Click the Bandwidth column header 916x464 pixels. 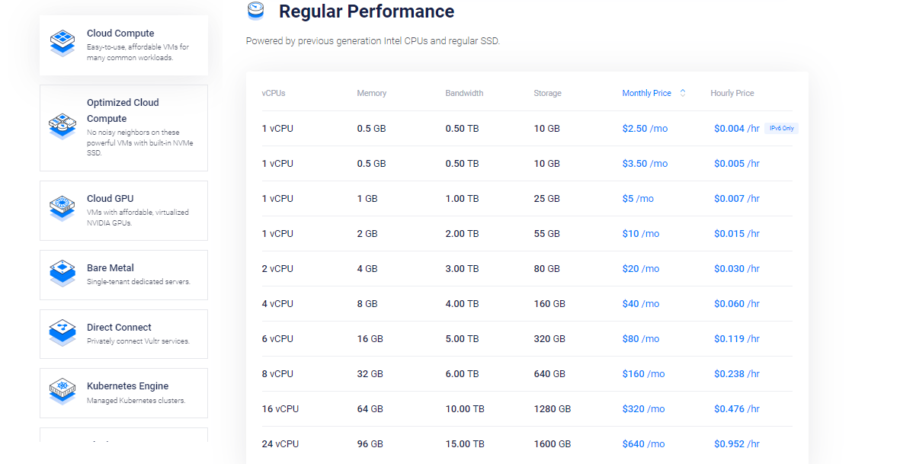[x=465, y=92]
